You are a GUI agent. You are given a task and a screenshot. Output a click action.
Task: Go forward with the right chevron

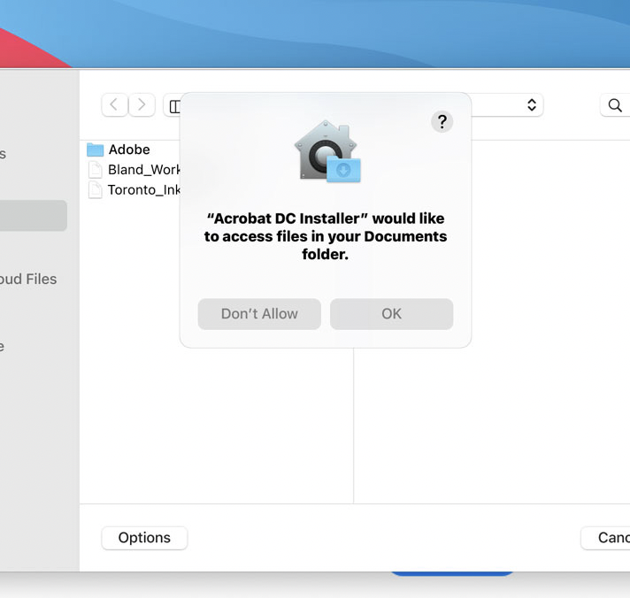click(142, 104)
